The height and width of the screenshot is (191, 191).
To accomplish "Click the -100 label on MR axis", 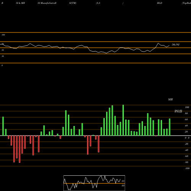I will [187, 168].
